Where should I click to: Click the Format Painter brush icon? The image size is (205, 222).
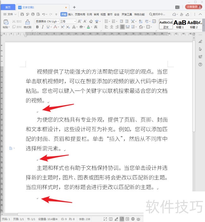click(x=27, y=24)
